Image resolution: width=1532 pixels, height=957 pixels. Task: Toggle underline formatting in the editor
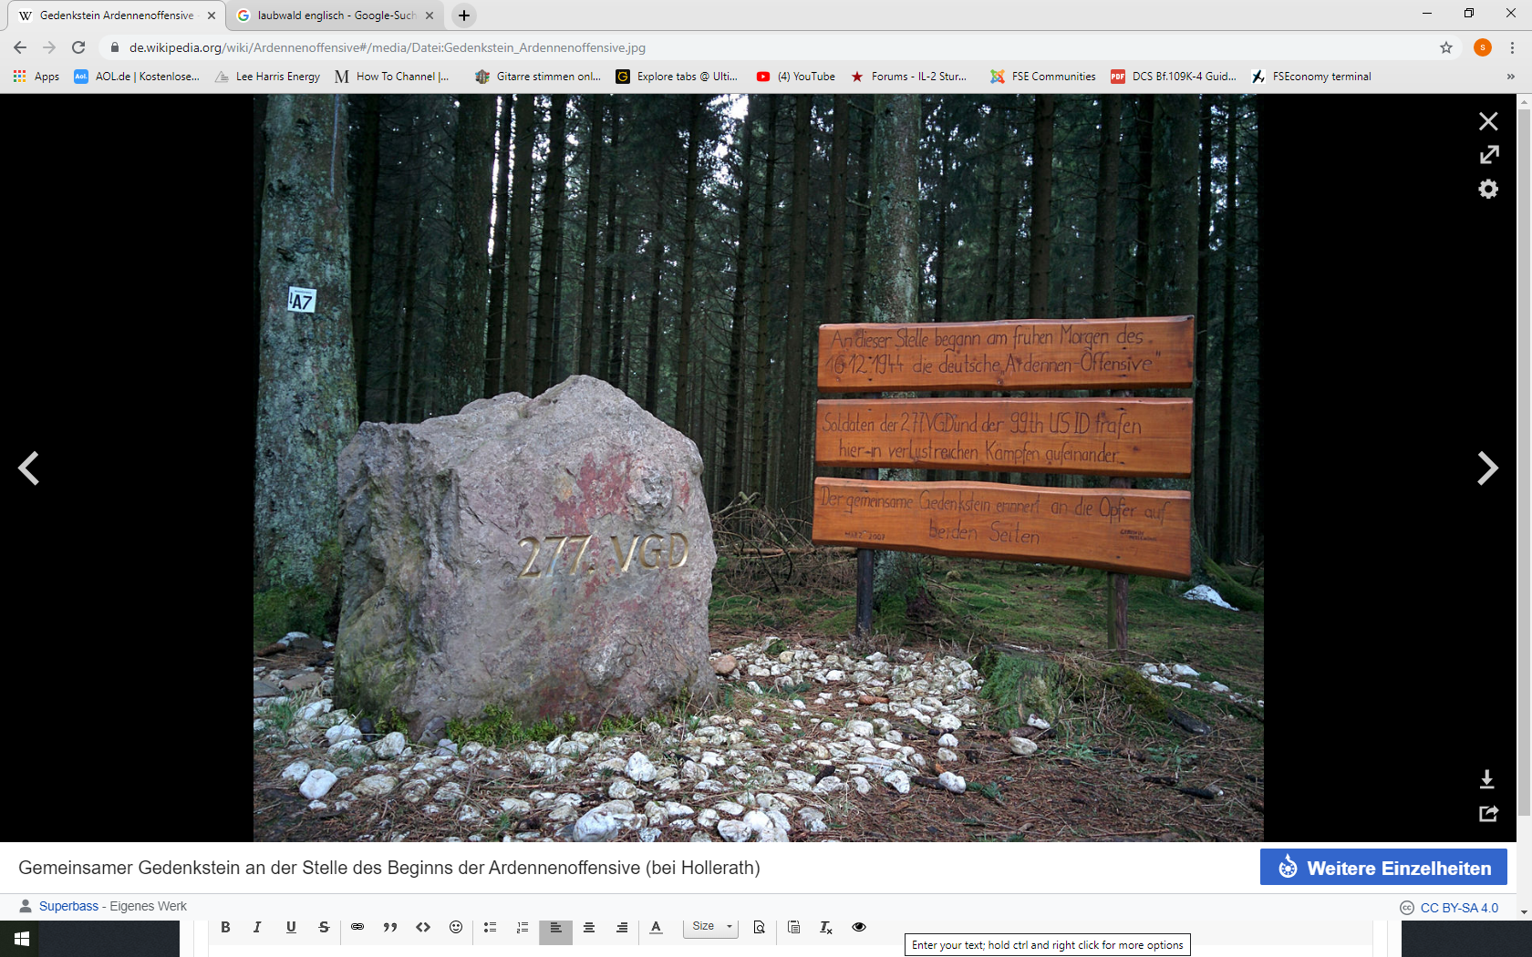291,927
